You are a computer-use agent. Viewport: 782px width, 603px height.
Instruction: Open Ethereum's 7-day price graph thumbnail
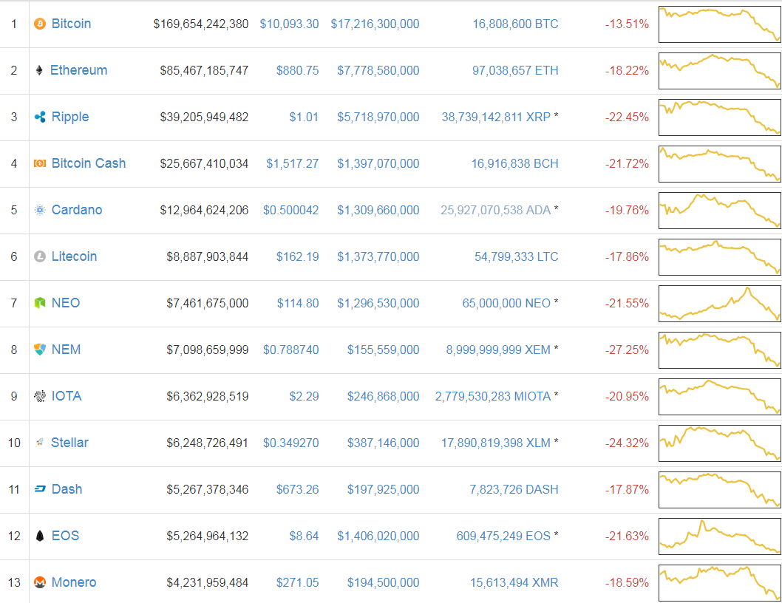pos(720,71)
